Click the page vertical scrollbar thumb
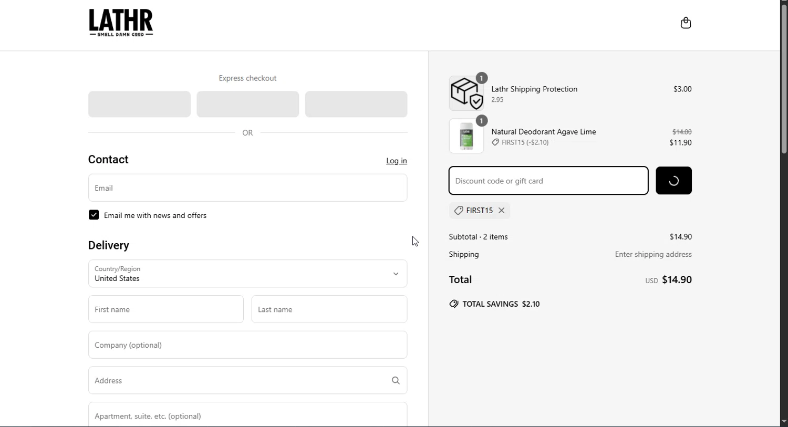Screen dimensions: 788x427 coord(784,79)
